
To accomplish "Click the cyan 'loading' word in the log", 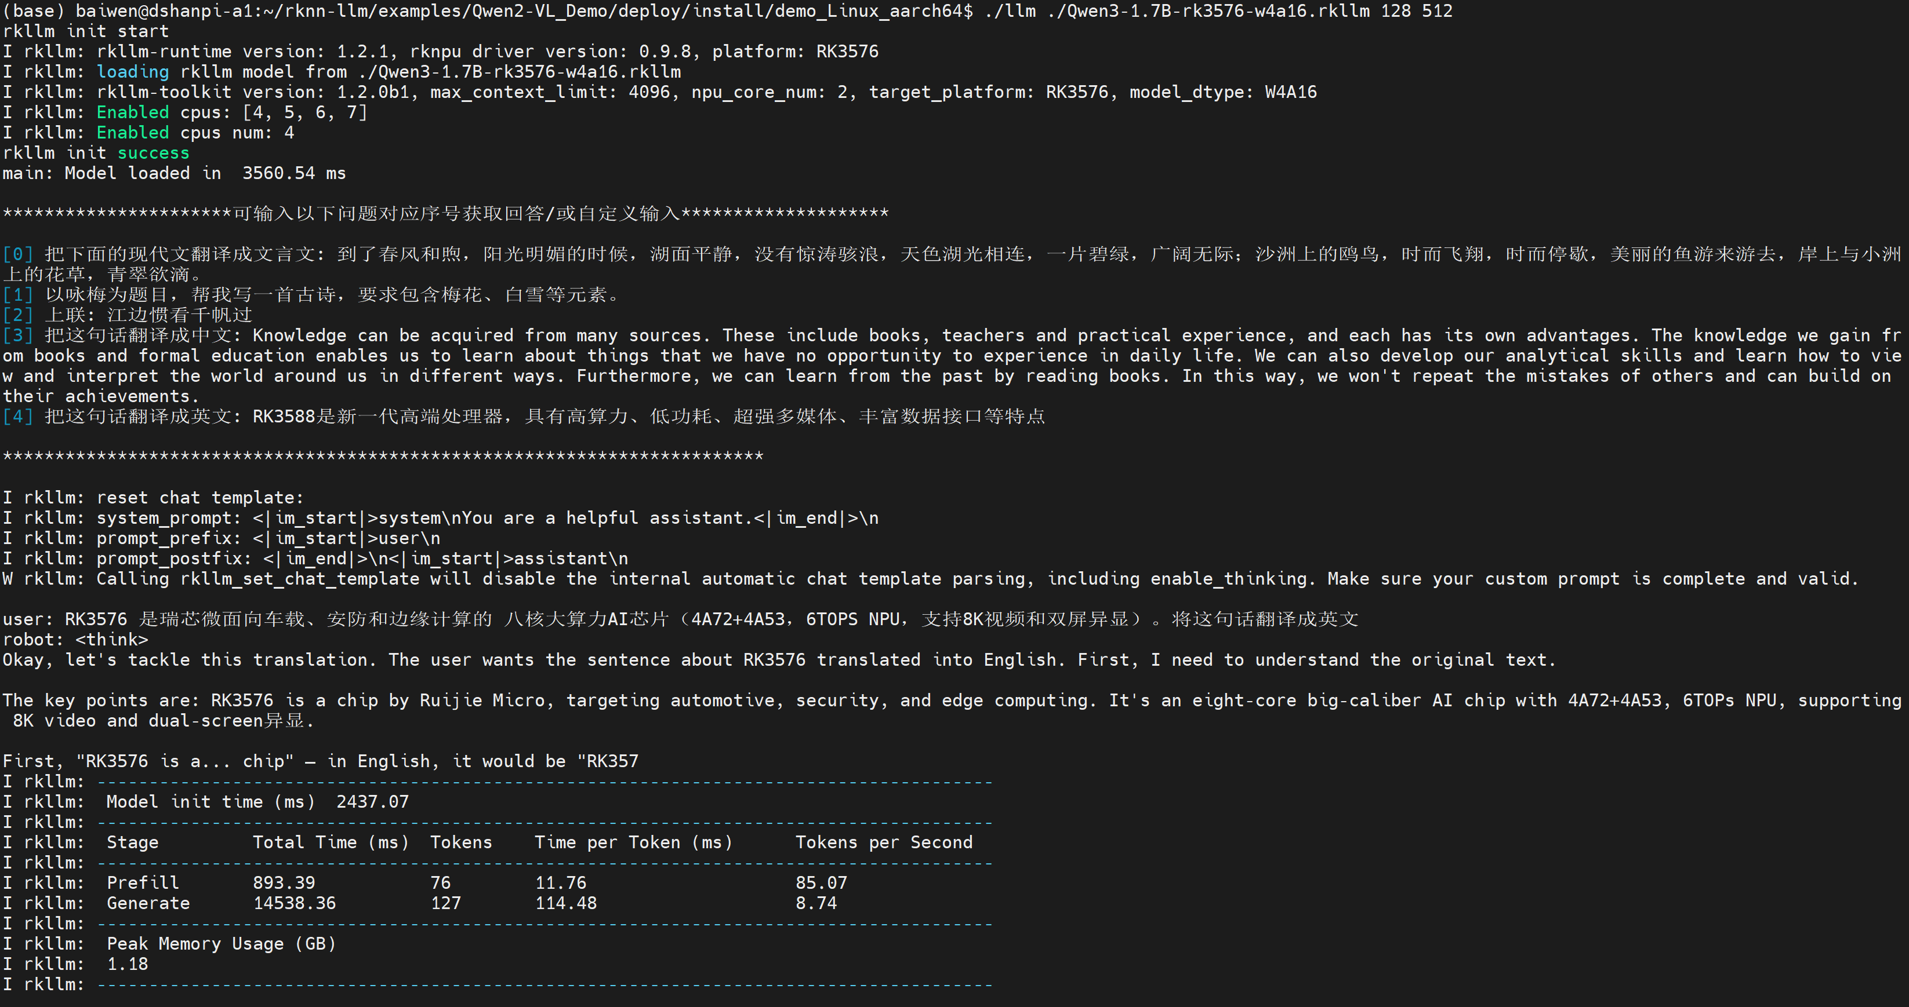I will (133, 72).
